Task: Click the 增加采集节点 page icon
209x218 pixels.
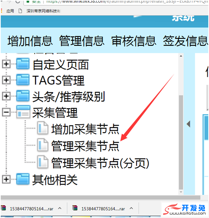Action: click(x=43, y=128)
